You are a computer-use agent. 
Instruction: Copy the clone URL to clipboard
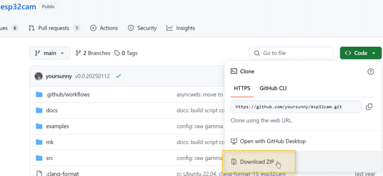369,107
